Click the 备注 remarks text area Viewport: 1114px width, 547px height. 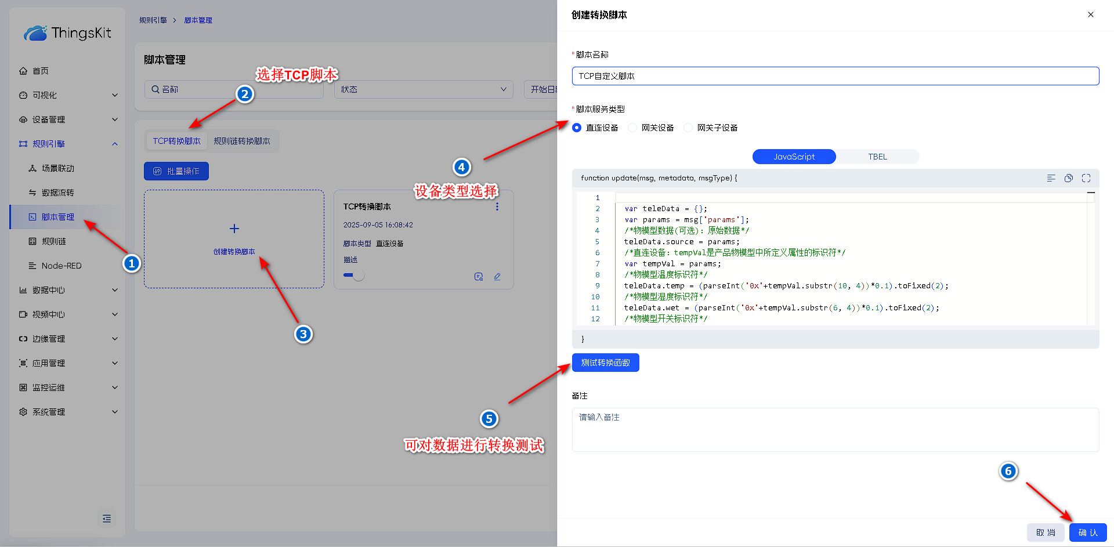(835, 429)
